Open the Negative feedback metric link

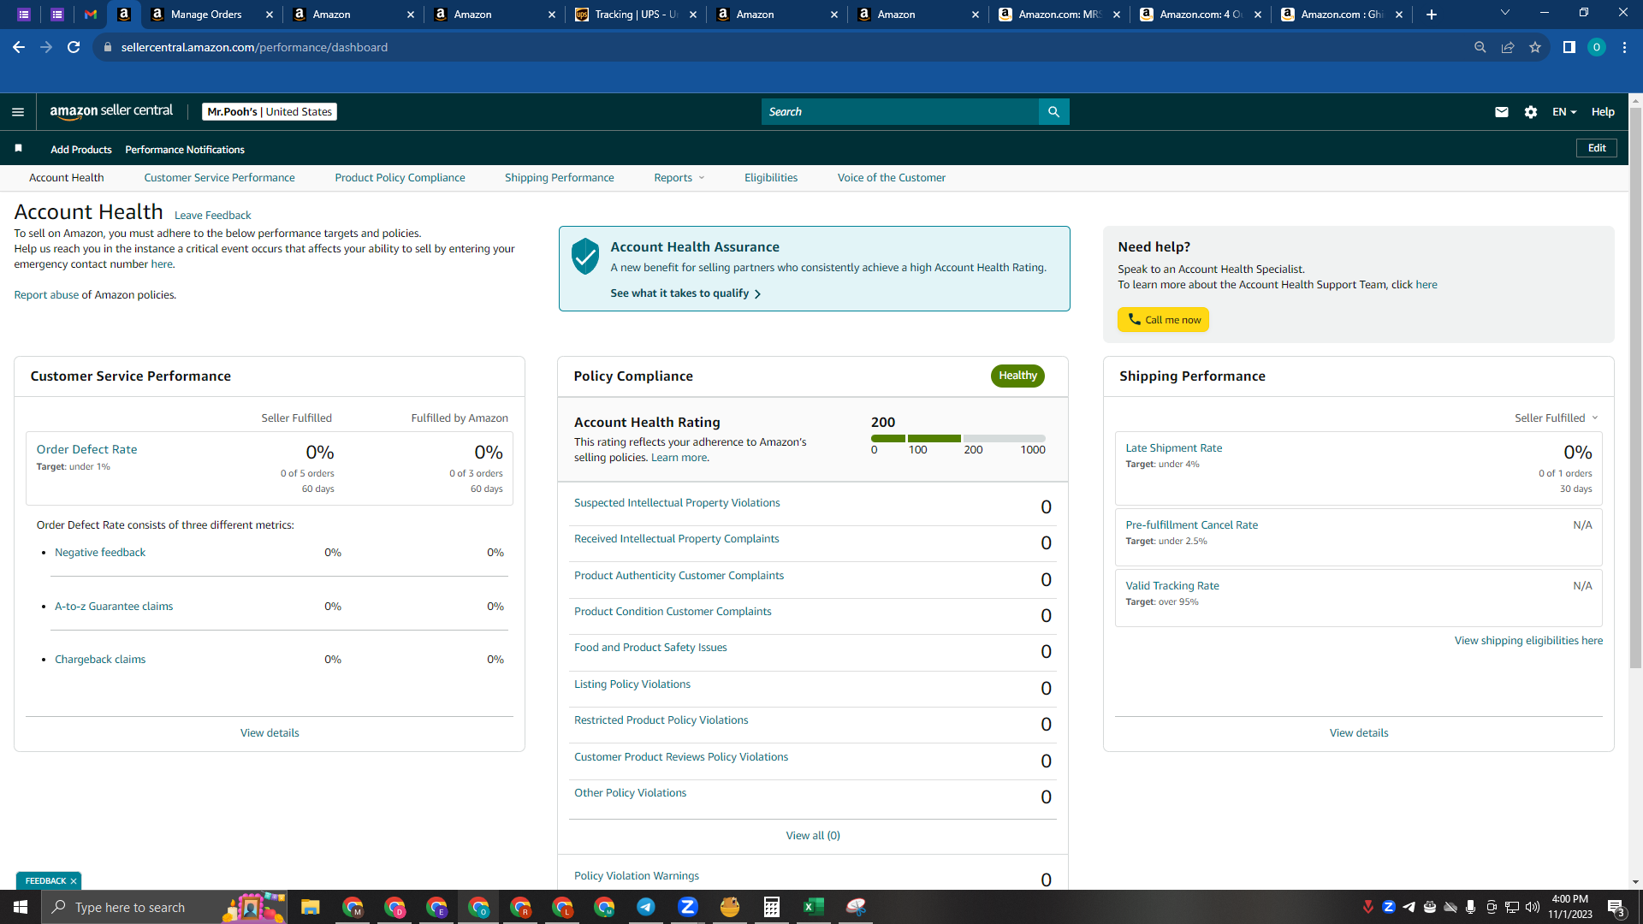point(100,553)
